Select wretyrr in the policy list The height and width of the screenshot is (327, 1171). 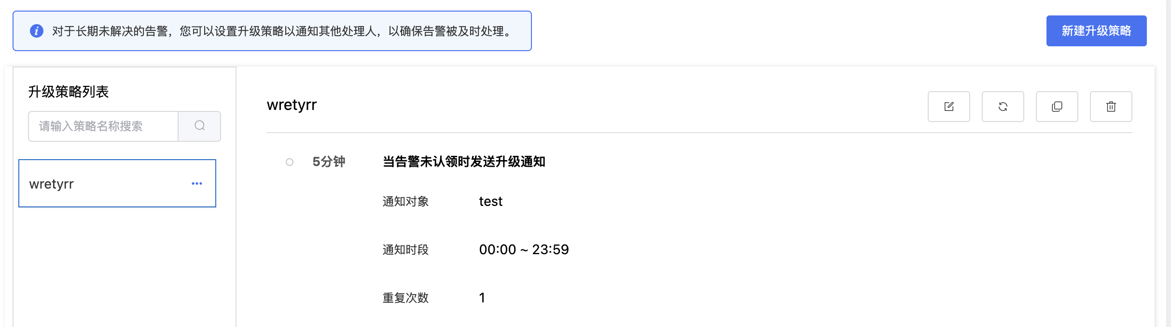(97, 184)
